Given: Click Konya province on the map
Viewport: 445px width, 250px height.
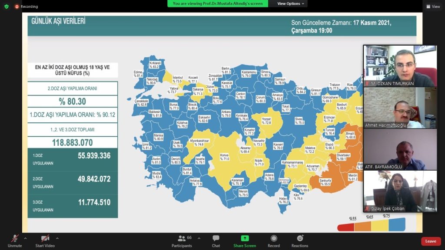Looking at the screenshot, I should point(224,157).
